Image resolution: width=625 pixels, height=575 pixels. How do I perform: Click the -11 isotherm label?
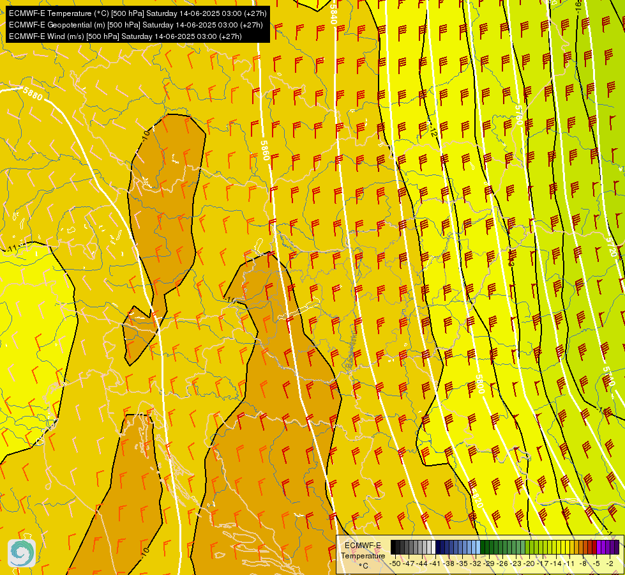11,249
